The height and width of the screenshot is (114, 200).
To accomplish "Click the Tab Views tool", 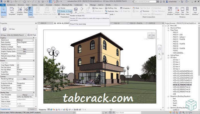I will (x=182, y=11).
